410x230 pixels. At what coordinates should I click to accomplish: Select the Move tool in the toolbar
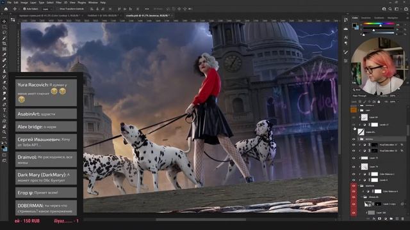(x=4, y=21)
